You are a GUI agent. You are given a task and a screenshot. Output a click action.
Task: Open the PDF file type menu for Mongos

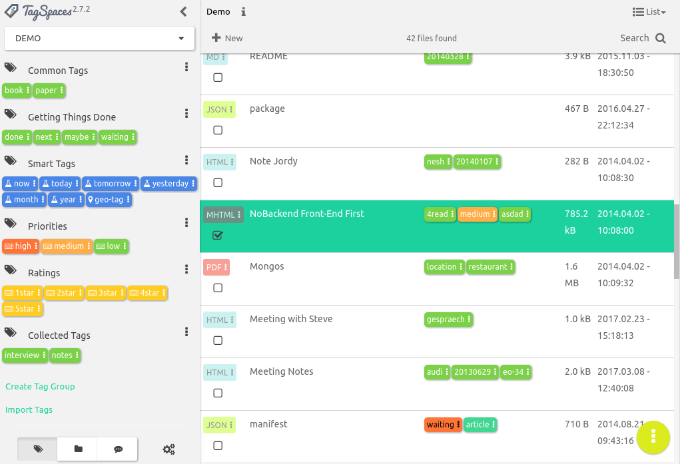[x=216, y=267]
